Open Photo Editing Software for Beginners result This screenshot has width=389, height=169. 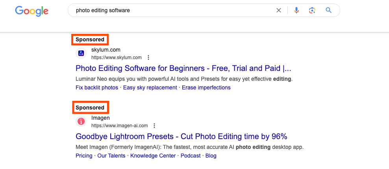click(183, 68)
